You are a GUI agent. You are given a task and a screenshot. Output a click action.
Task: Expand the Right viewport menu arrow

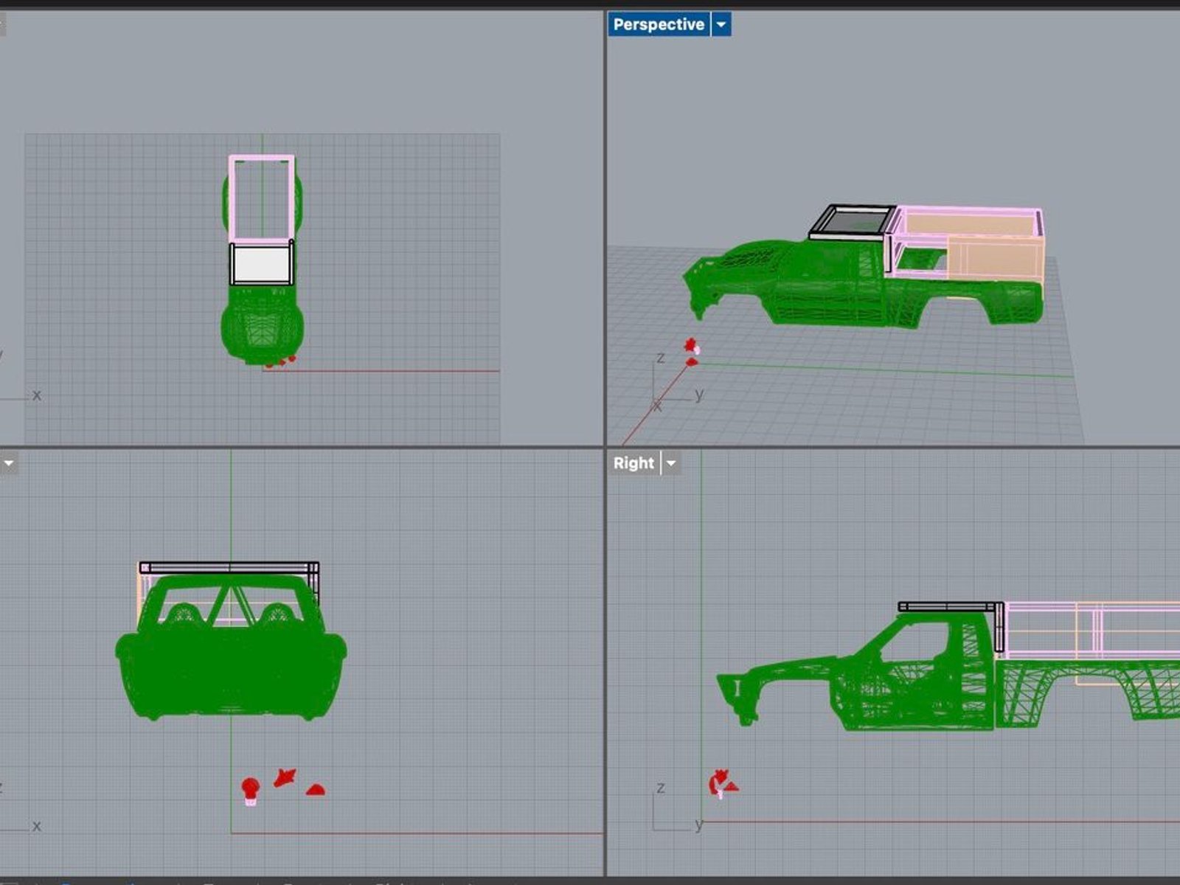[x=671, y=463]
